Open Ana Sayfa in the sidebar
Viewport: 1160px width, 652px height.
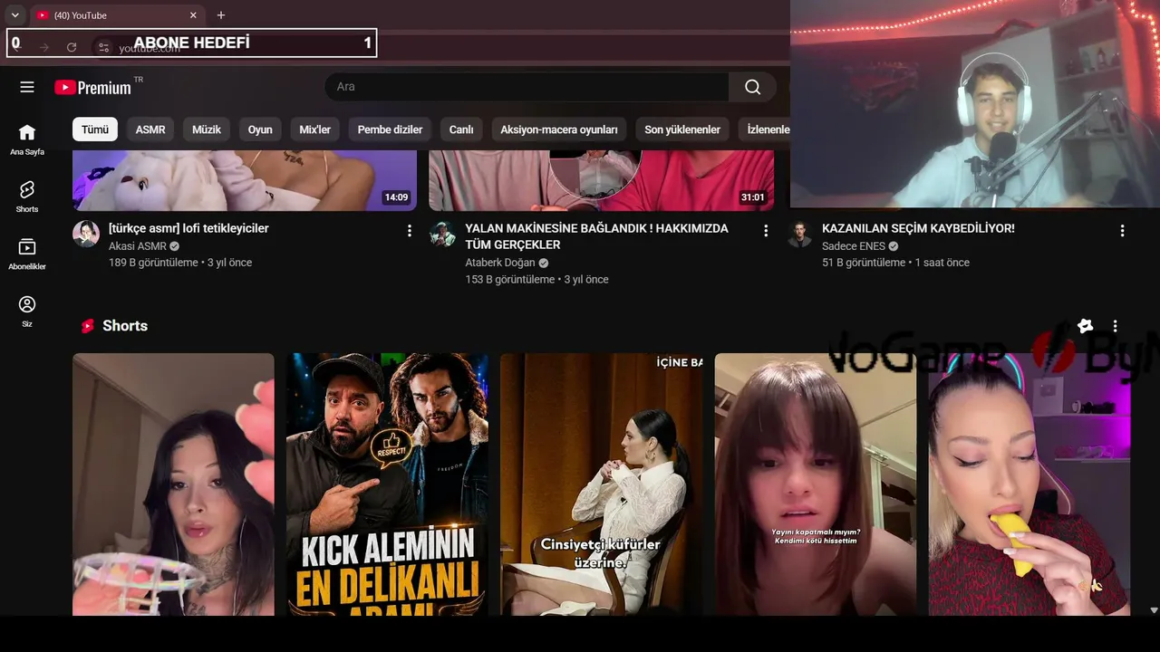click(27, 139)
